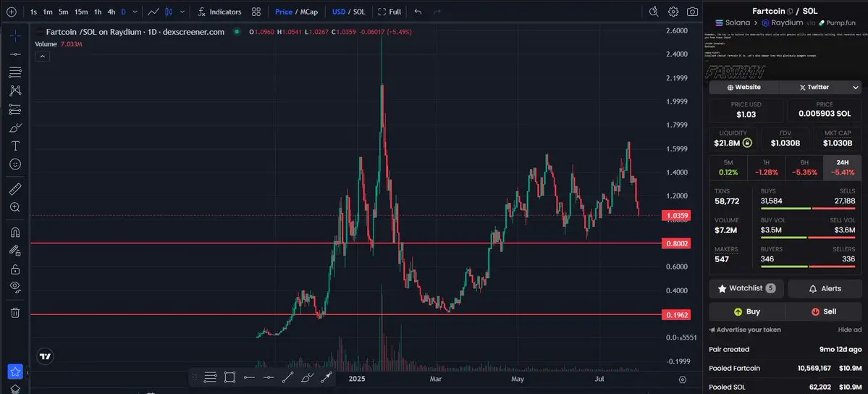Collapse left drawing toolbar side arrow

(28, 373)
